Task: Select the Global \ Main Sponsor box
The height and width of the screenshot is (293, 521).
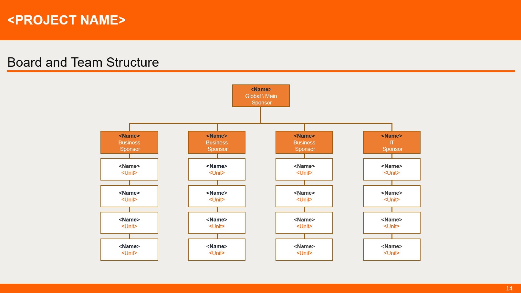Action: pos(261,96)
